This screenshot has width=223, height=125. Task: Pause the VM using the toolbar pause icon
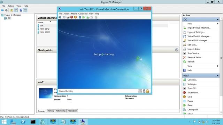pyautogui.click(x=80, y=17)
